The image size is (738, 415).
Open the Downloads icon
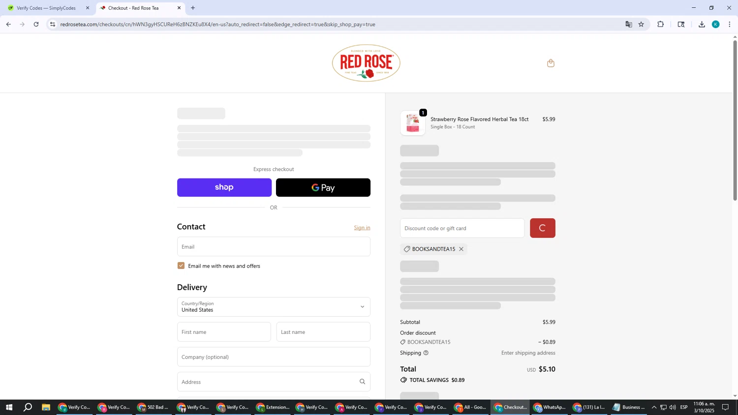(702, 24)
